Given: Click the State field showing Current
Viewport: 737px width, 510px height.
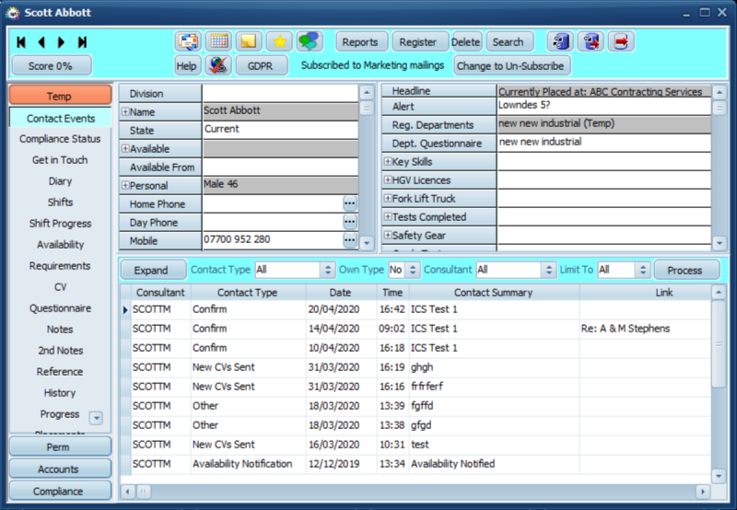Looking at the screenshot, I should [x=280, y=130].
